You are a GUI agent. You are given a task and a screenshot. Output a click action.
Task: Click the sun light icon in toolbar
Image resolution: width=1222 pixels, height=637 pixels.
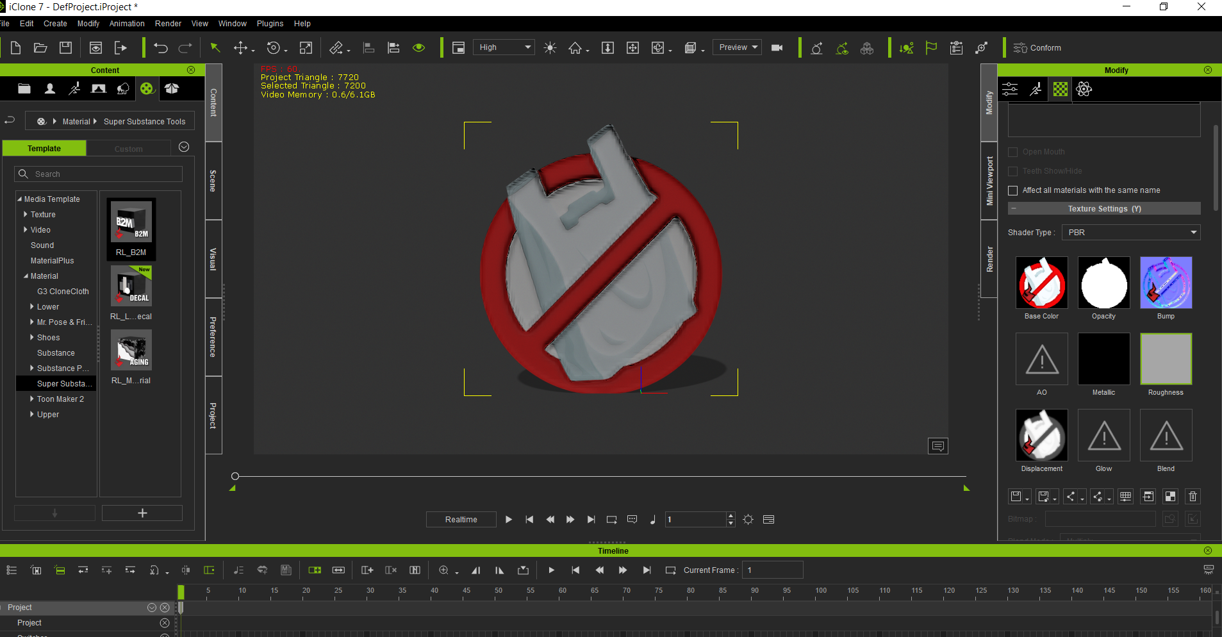550,48
